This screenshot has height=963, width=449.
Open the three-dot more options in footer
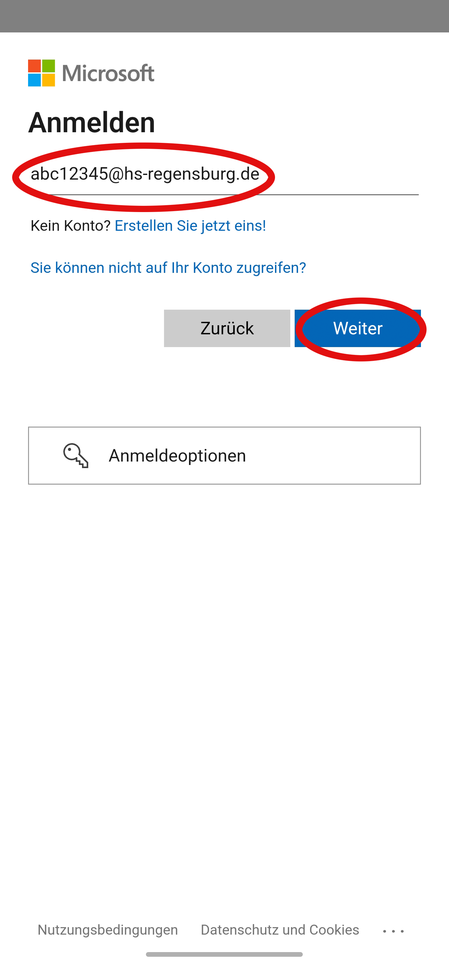(393, 931)
